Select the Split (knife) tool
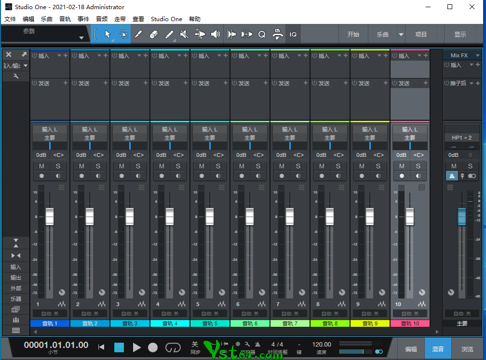 pos(138,34)
